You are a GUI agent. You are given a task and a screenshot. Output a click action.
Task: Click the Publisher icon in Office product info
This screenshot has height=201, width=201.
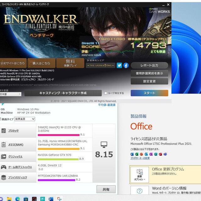pyautogui.click(x=156, y=154)
